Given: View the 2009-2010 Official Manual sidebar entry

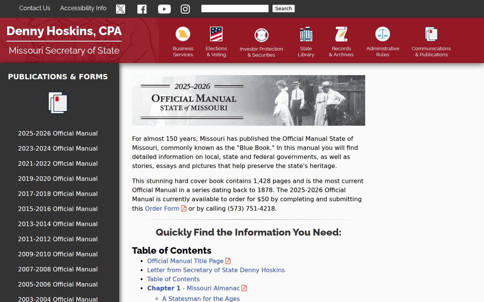Looking at the screenshot, I should click(x=58, y=254).
